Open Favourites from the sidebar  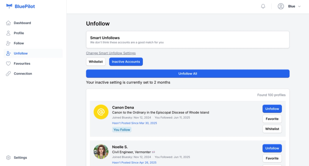[33, 64]
